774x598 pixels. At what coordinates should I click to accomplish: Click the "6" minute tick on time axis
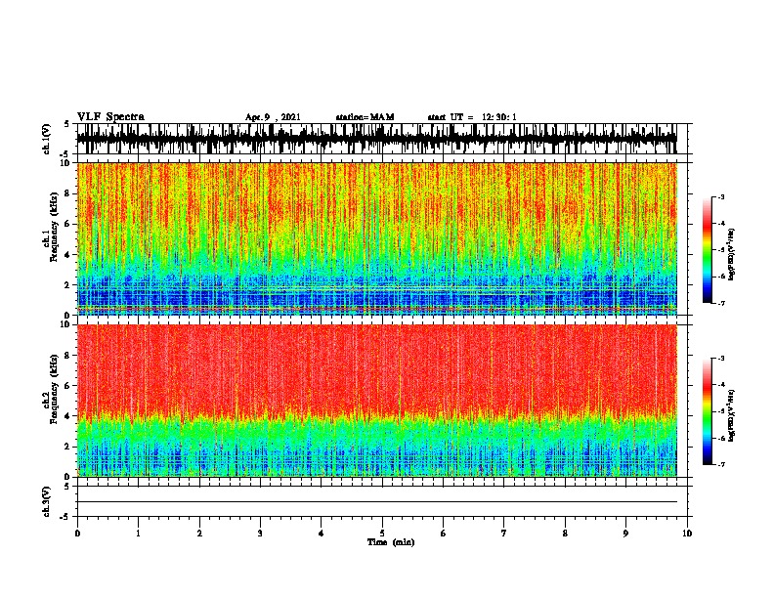[x=444, y=534]
